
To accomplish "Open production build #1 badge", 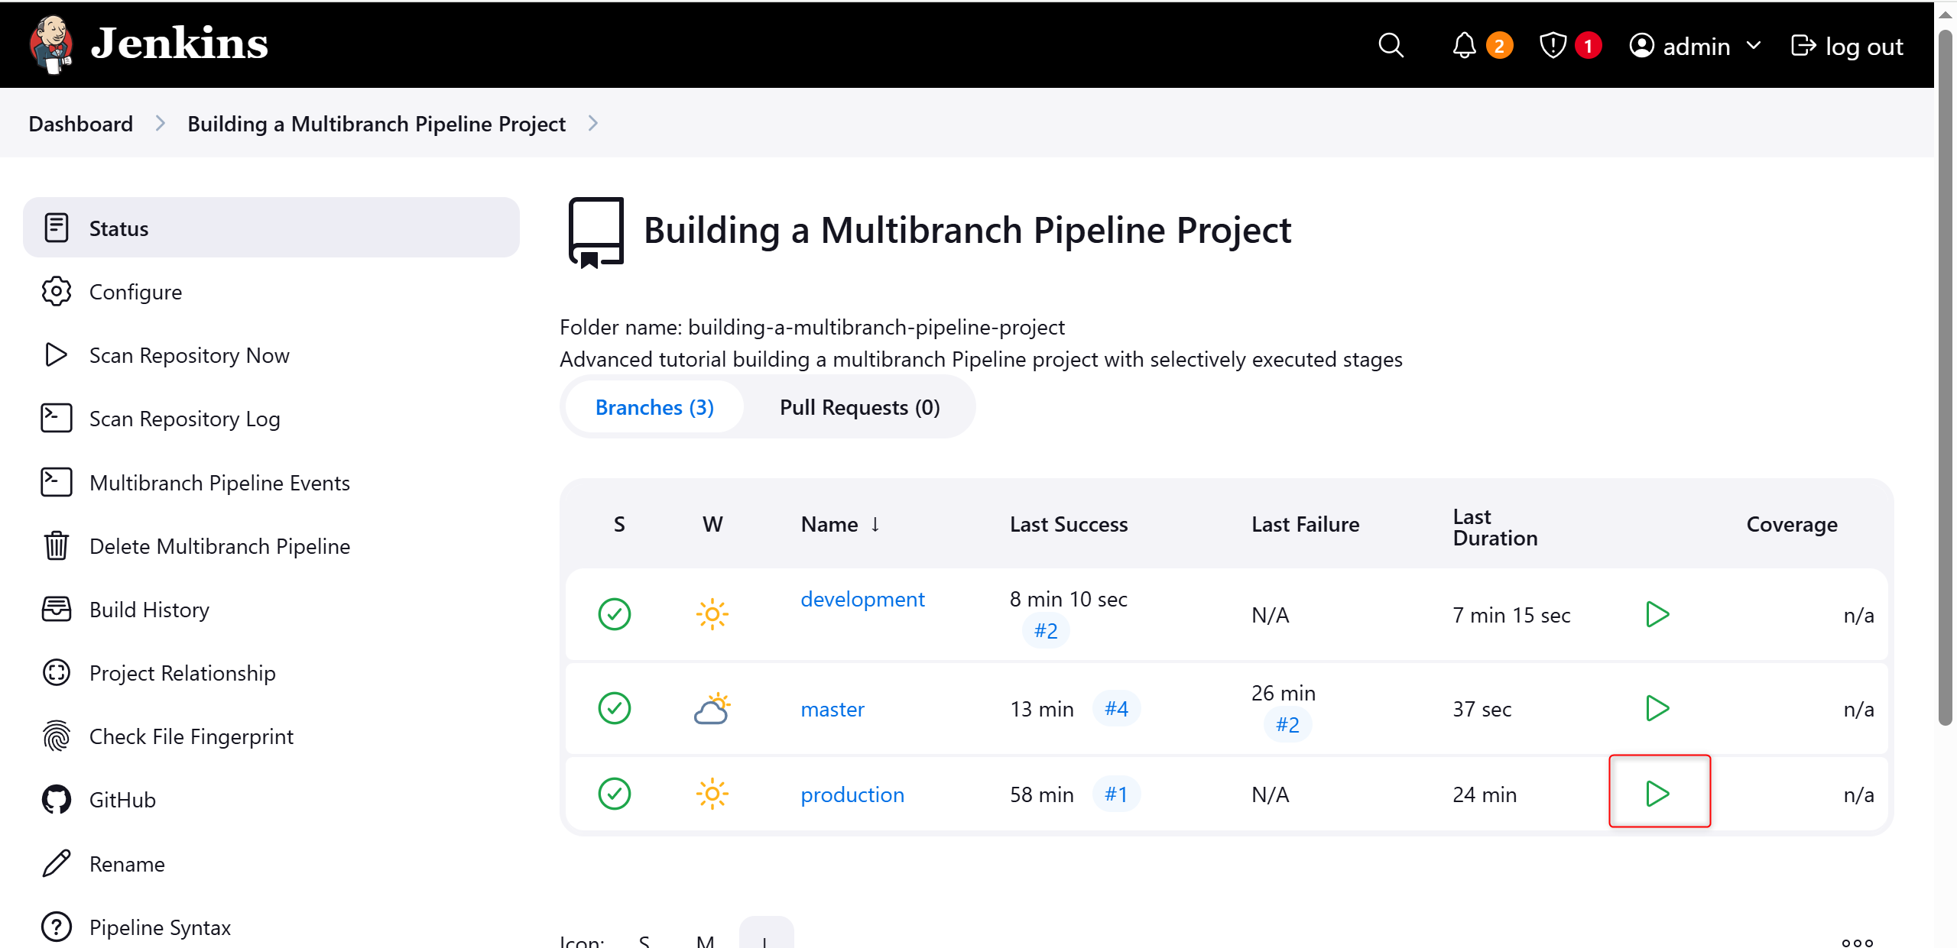I will (x=1116, y=794).
